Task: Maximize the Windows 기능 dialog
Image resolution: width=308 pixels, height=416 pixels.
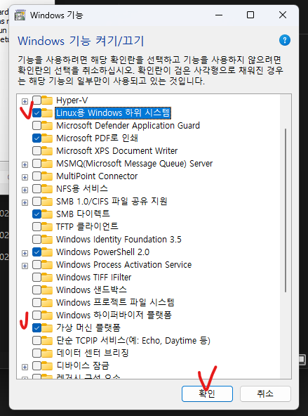Action: point(250,15)
